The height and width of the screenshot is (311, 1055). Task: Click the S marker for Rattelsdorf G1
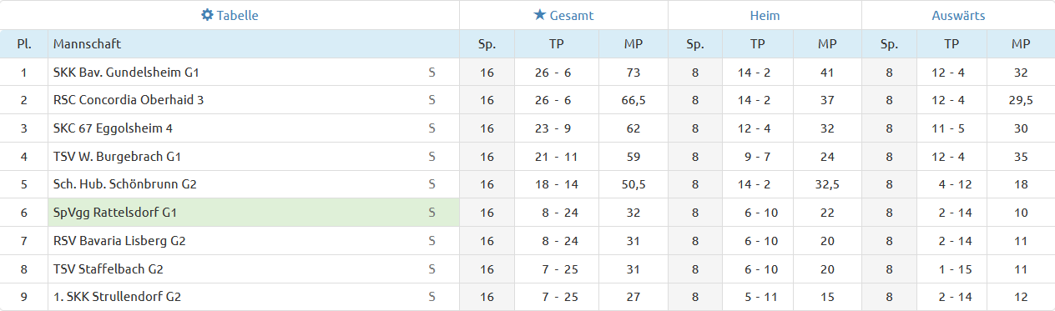(x=432, y=213)
